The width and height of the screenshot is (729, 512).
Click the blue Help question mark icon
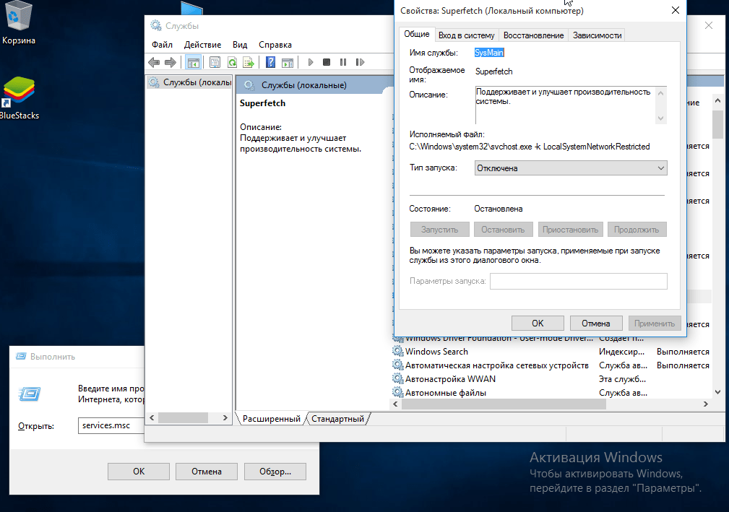click(x=270, y=63)
